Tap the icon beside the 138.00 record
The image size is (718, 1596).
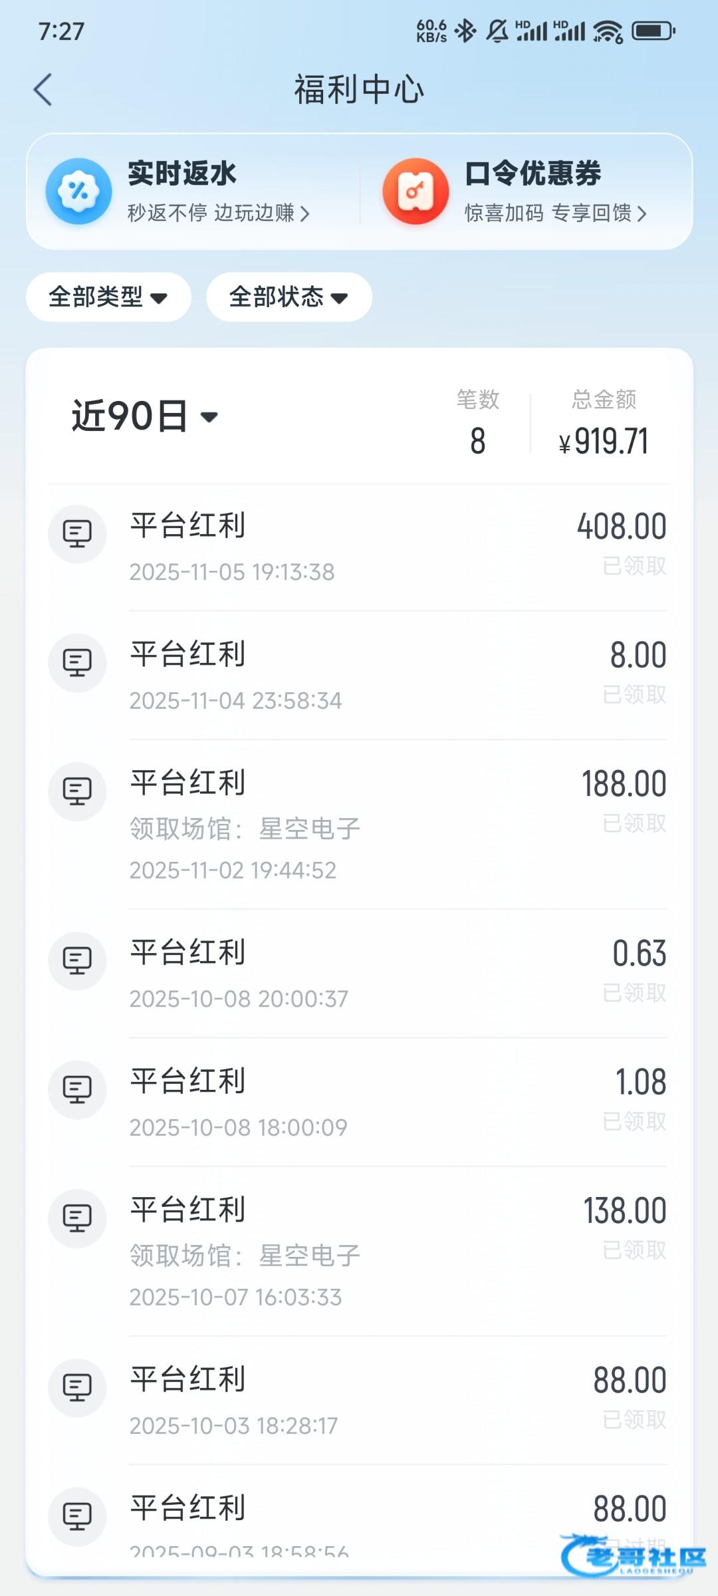77,1218
